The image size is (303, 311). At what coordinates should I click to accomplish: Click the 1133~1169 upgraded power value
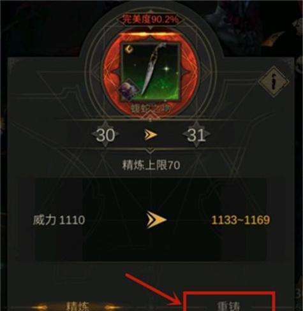240,220
